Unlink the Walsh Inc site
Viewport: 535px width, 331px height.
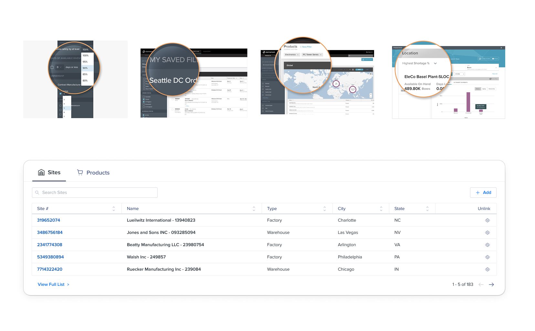click(x=488, y=257)
